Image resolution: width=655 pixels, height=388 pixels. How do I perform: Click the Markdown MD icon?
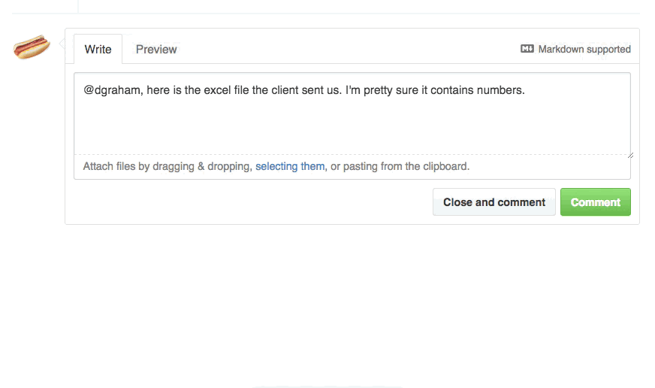tap(527, 48)
